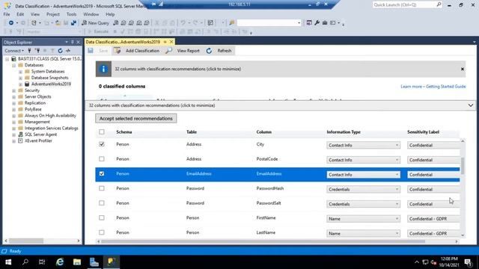479x269 pixels.
Task: Collapse the Databases tree node
Action: coord(13,65)
